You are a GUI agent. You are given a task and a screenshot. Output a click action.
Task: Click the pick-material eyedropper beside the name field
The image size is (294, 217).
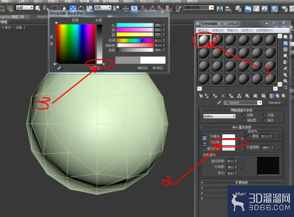219,102
